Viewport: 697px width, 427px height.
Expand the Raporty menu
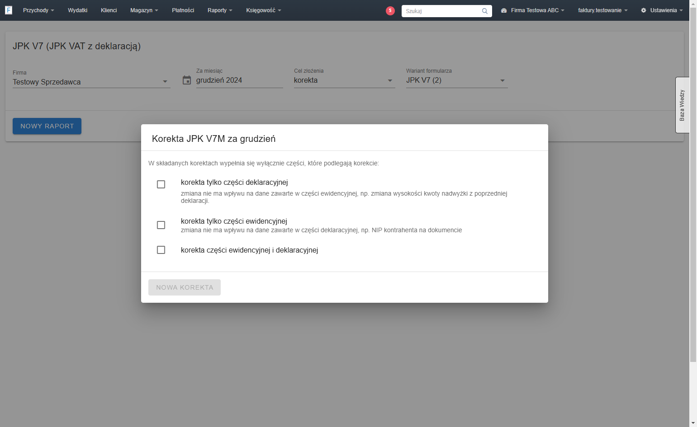coord(220,10)
